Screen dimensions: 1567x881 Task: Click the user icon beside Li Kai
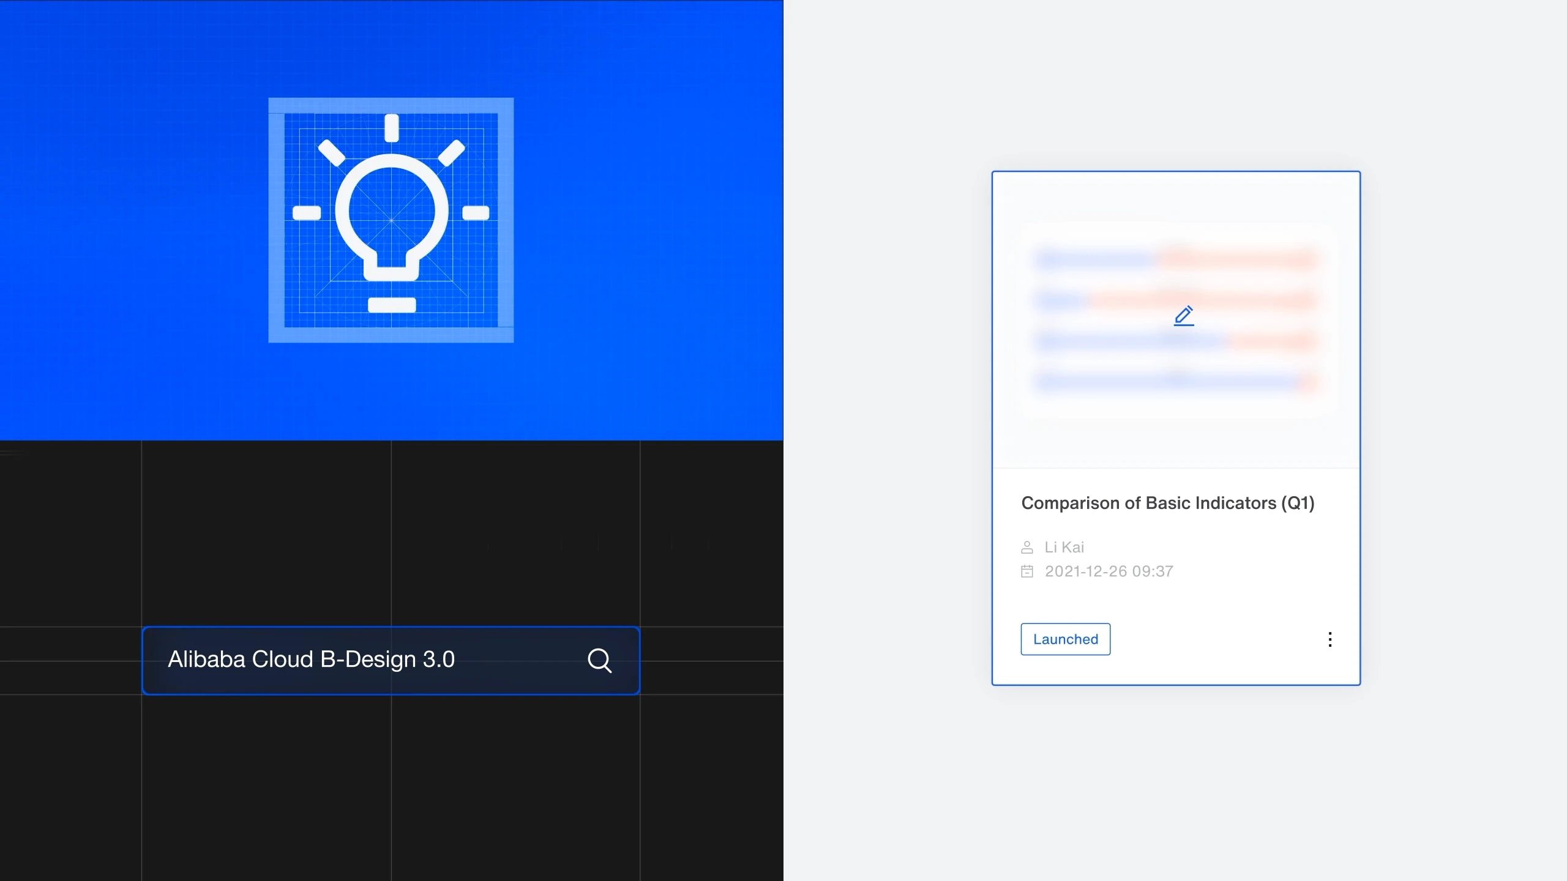tap(1027, 547)
